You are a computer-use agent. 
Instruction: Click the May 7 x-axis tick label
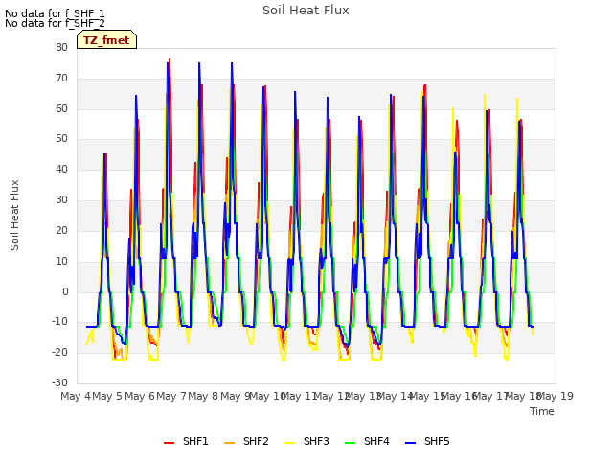click(x=171, y=396)
